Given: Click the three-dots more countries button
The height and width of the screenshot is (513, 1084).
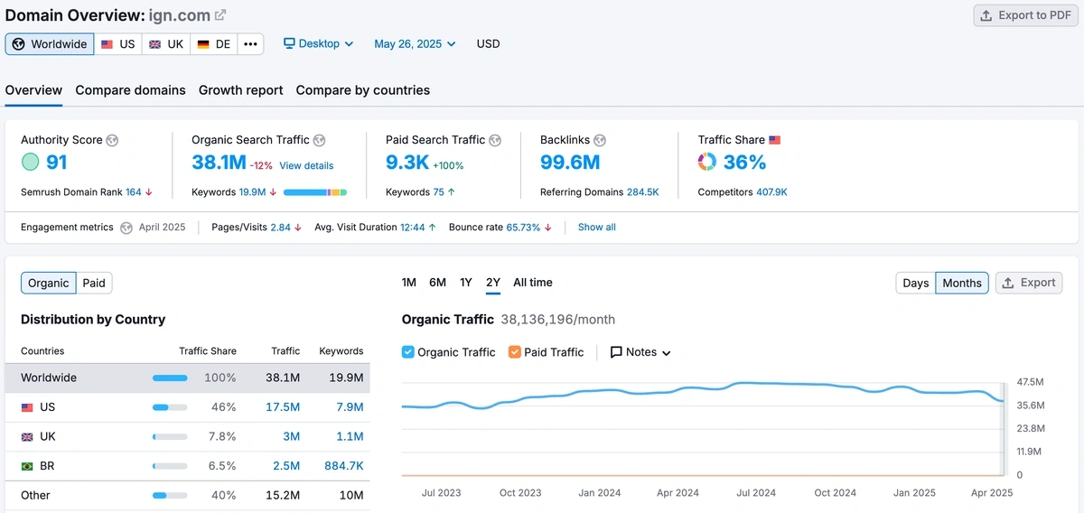Looking at the screenshot, I should point(250,44).
